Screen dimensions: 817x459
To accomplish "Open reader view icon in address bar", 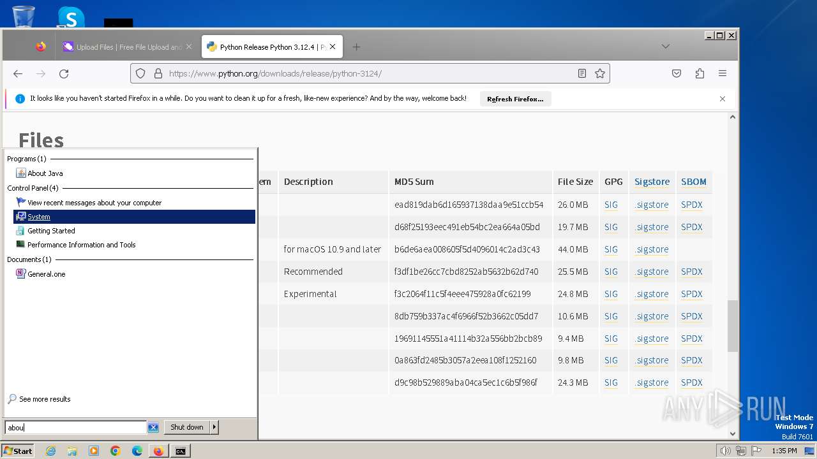I will point(582,73).
